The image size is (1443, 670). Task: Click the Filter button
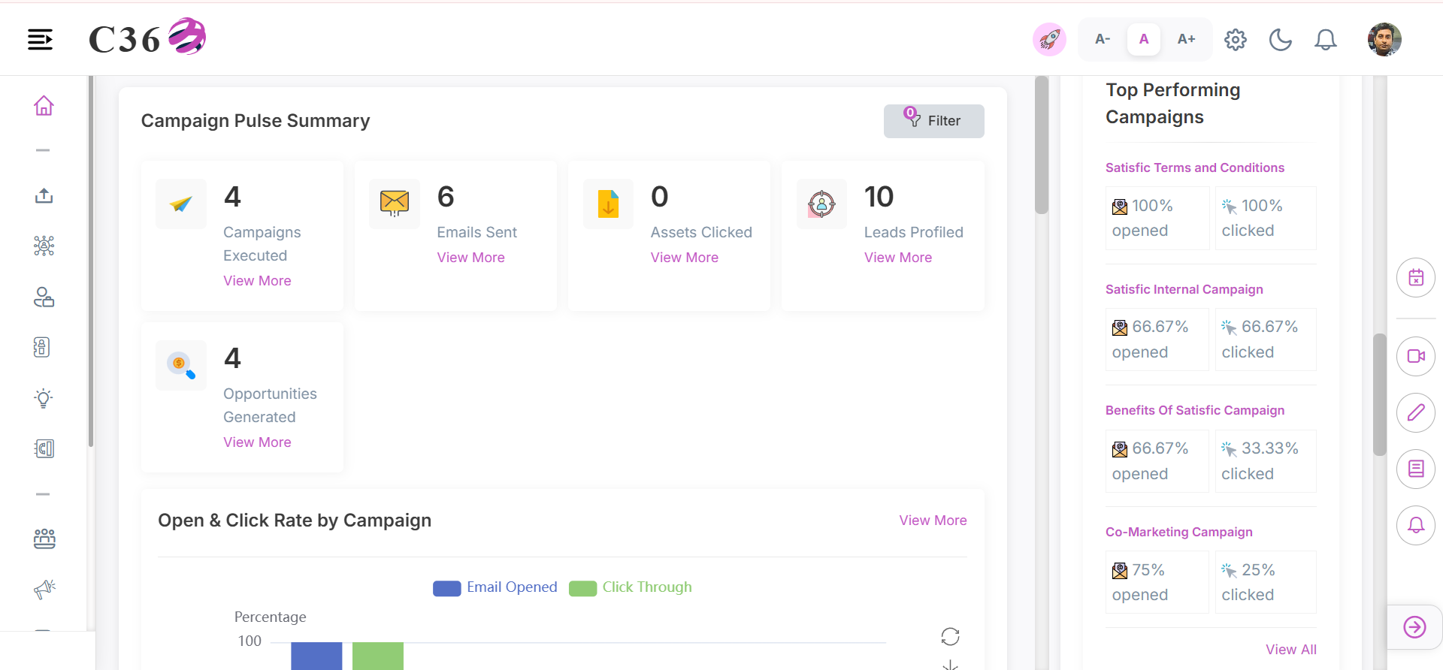coord(933,121)
